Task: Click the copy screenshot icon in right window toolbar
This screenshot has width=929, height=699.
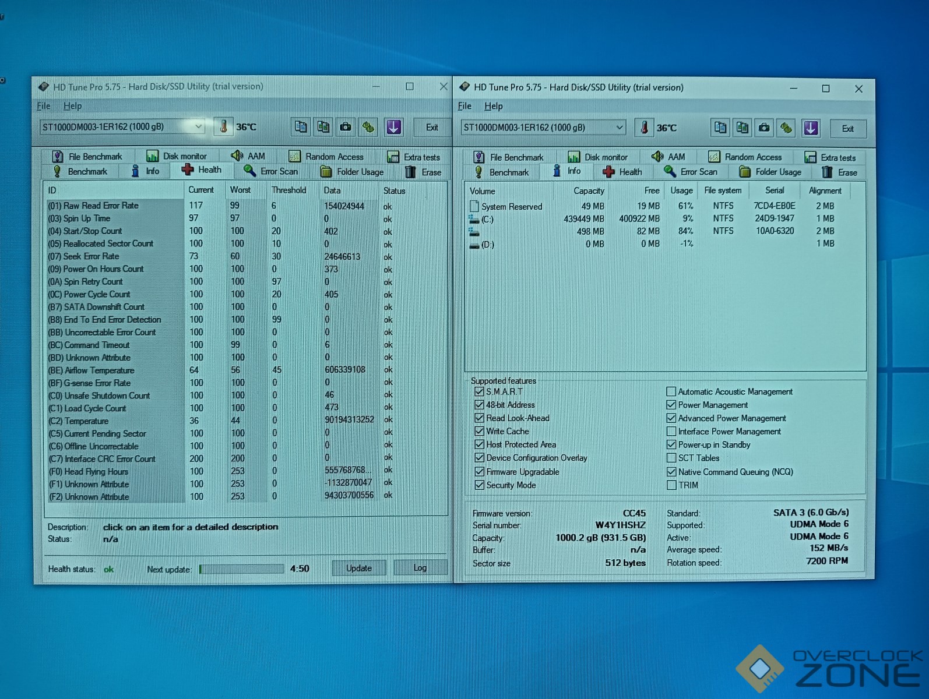Action: [743, 128]
